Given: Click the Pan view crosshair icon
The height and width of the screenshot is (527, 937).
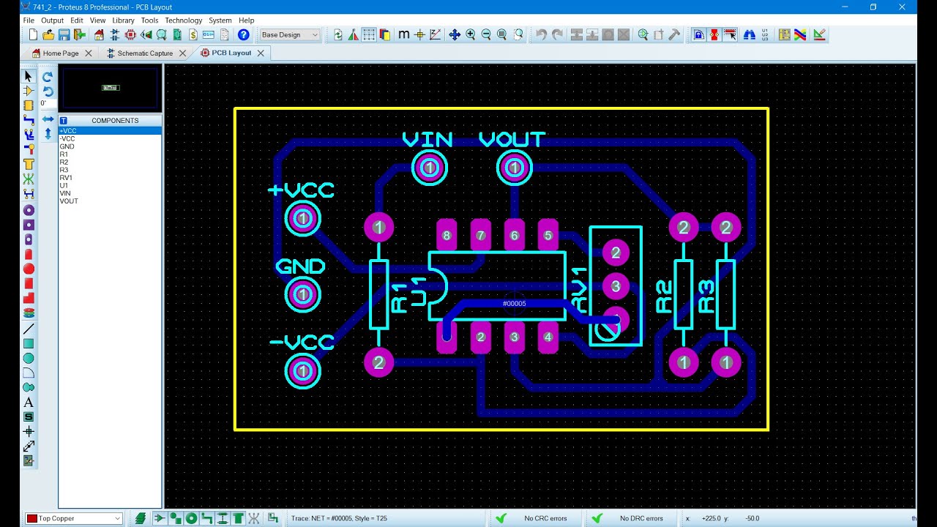Looking at the screenshot, I should 455,34.
